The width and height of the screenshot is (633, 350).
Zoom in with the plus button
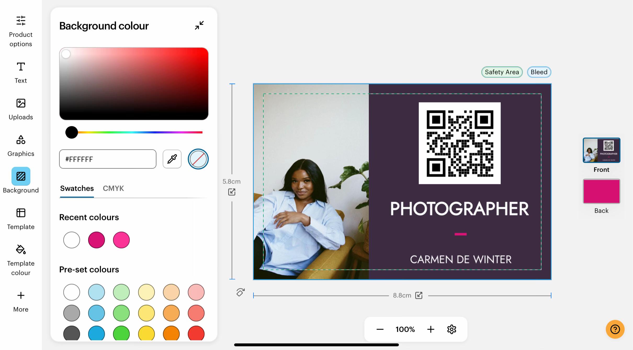click(431, 329)
